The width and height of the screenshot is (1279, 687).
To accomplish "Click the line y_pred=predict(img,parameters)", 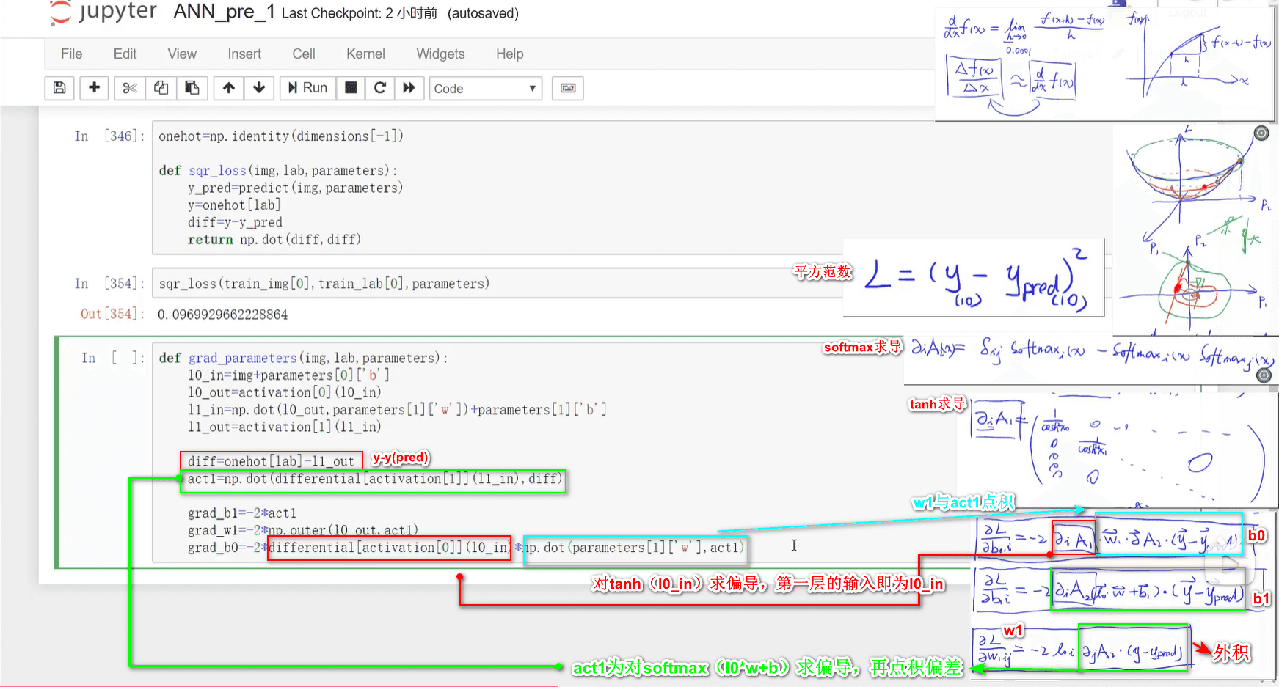I will tap(296, 188).
